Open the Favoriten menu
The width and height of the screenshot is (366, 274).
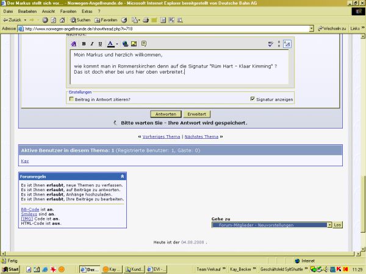(x=68, y=11)
